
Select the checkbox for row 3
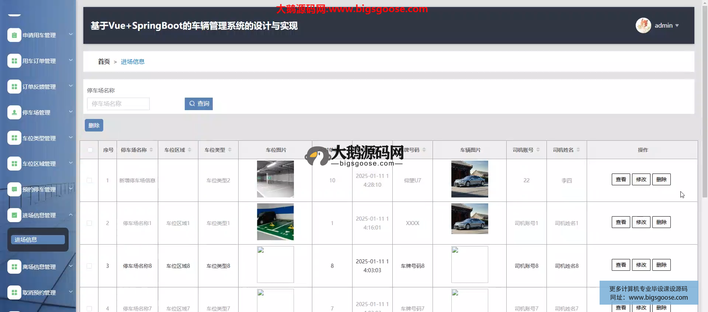(x=89, y=266)
